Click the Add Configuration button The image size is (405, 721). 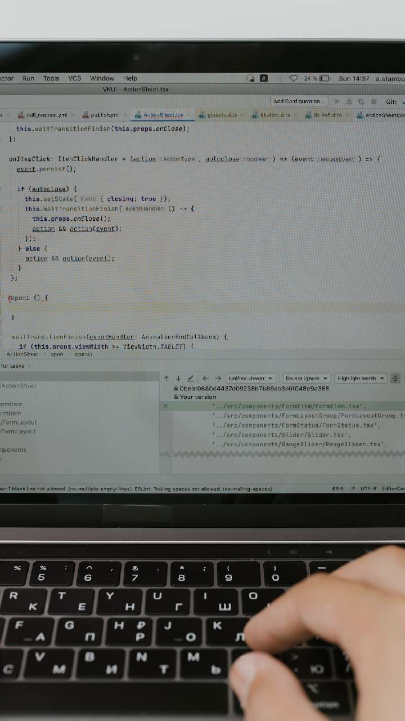[x=298, y=101]
